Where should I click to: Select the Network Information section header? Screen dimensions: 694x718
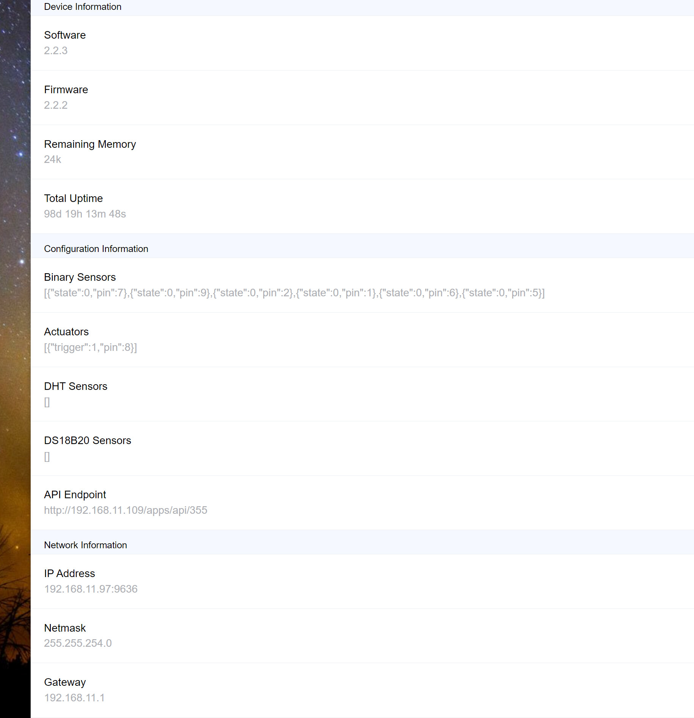point(85,545)
